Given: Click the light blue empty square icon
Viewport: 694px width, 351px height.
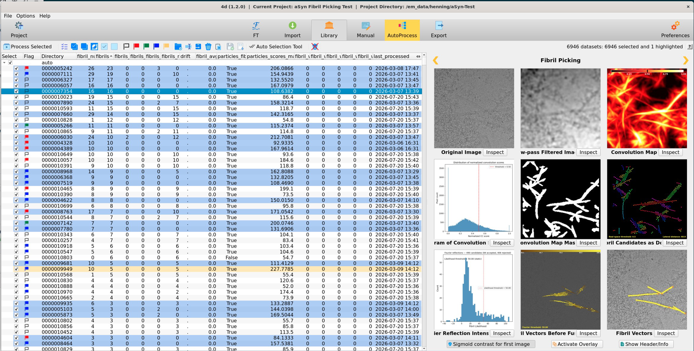Looking at the screenshot, I should (114, 46).
